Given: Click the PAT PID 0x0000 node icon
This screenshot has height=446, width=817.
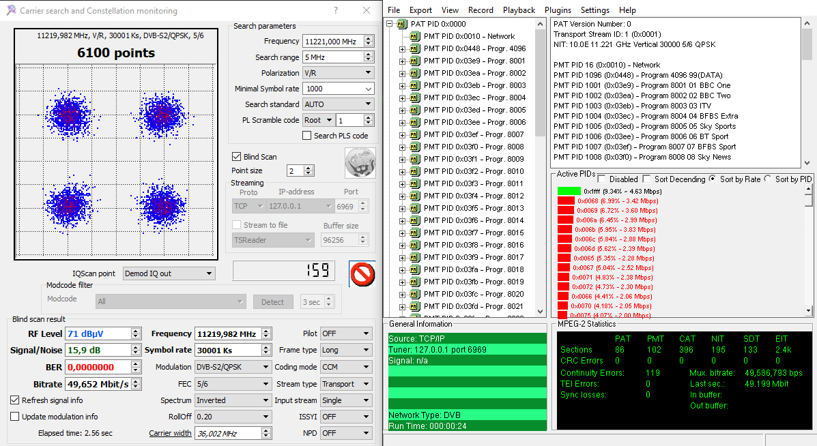Looking at the screenshot, I should click(x=401, y=24).
